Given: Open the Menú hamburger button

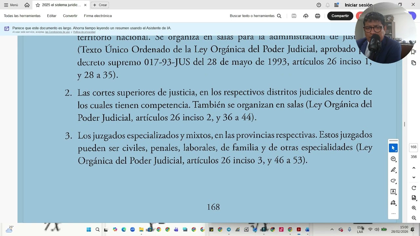Looking at the screenshot, I should [11, 5].
